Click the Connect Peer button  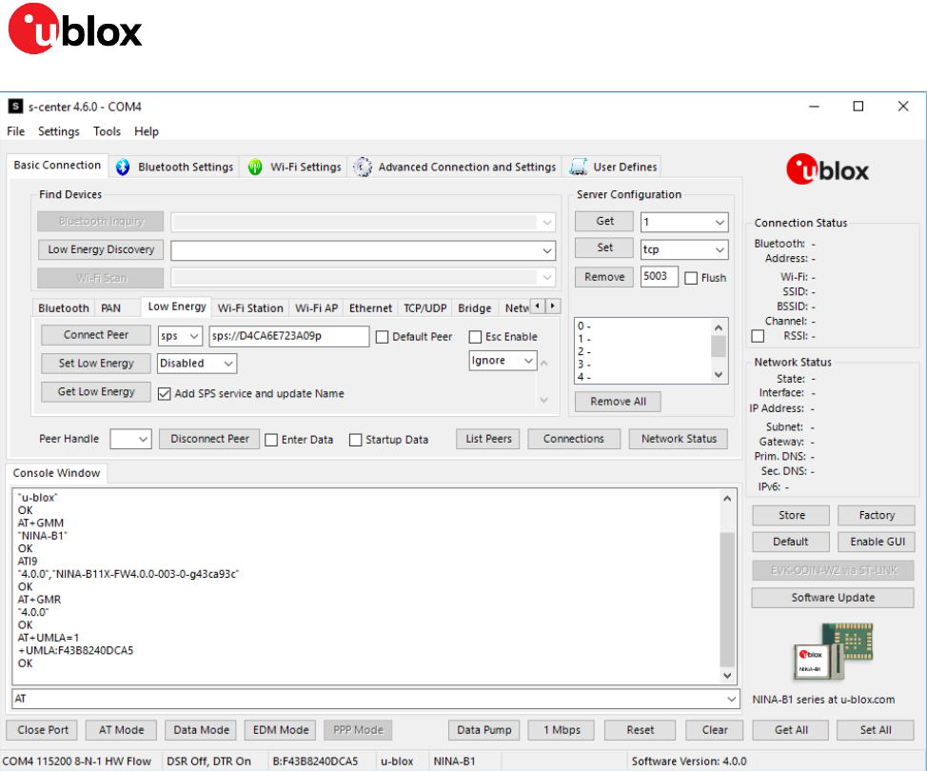pos(96,335)
